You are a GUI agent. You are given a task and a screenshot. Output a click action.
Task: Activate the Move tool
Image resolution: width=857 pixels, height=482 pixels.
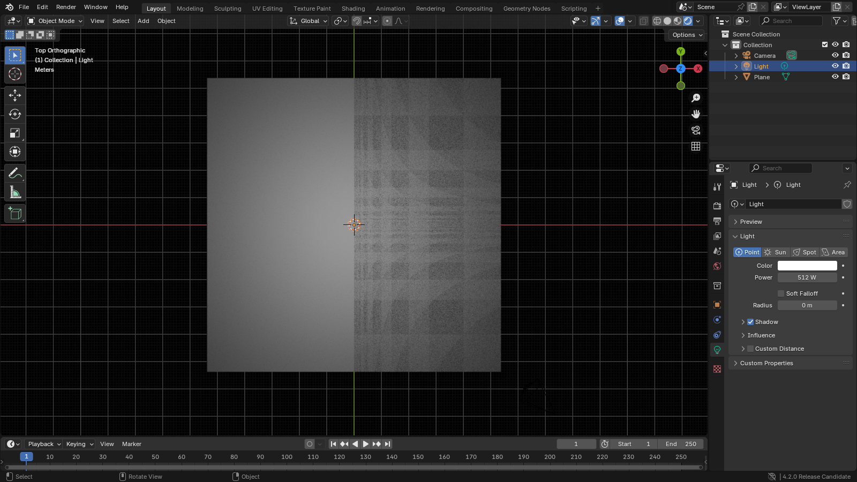(x=15, y=95)
